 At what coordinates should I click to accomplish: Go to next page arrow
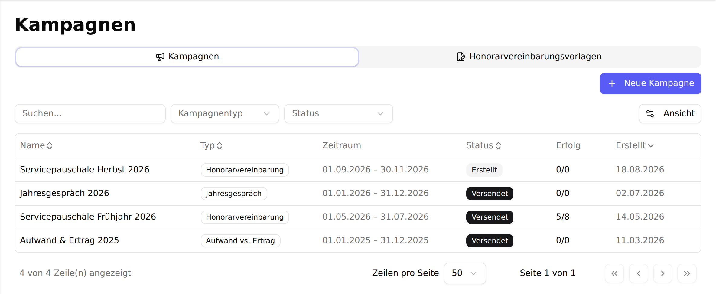coord(663,273)
